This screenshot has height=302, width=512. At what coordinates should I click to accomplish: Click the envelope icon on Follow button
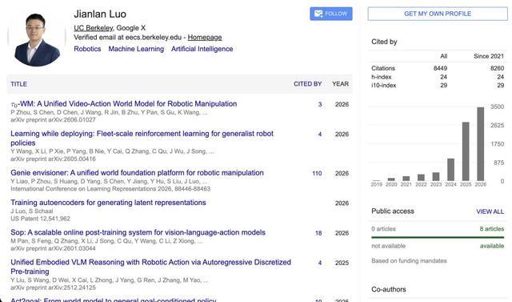(318, 14)
